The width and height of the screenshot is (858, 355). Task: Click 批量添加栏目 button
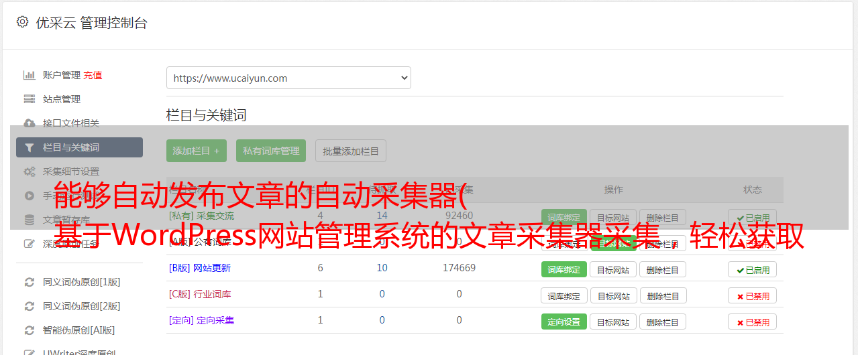pos(351,151)
